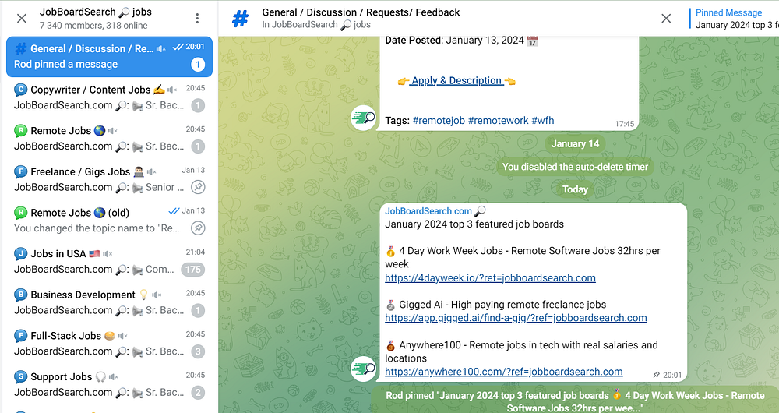
Task: Click the J avatar of Jobs in USA
Action: point(20,254)
